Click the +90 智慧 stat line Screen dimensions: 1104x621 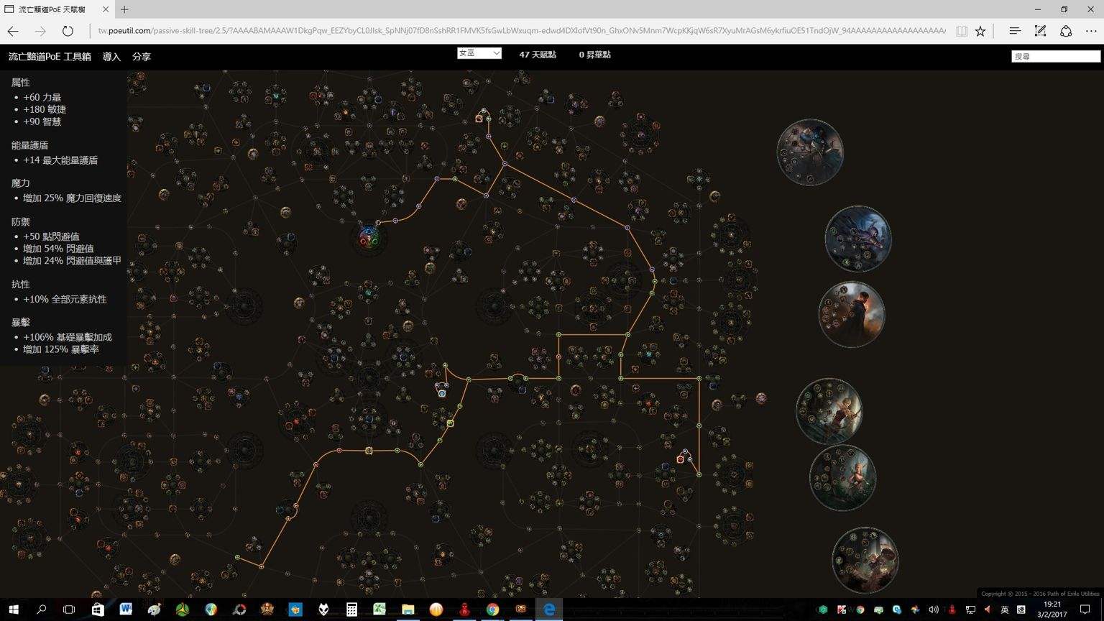(x=42, y=121)
